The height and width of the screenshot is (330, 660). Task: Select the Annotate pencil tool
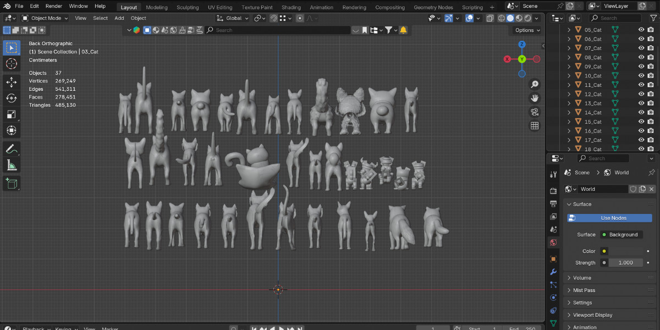point(12,148)
